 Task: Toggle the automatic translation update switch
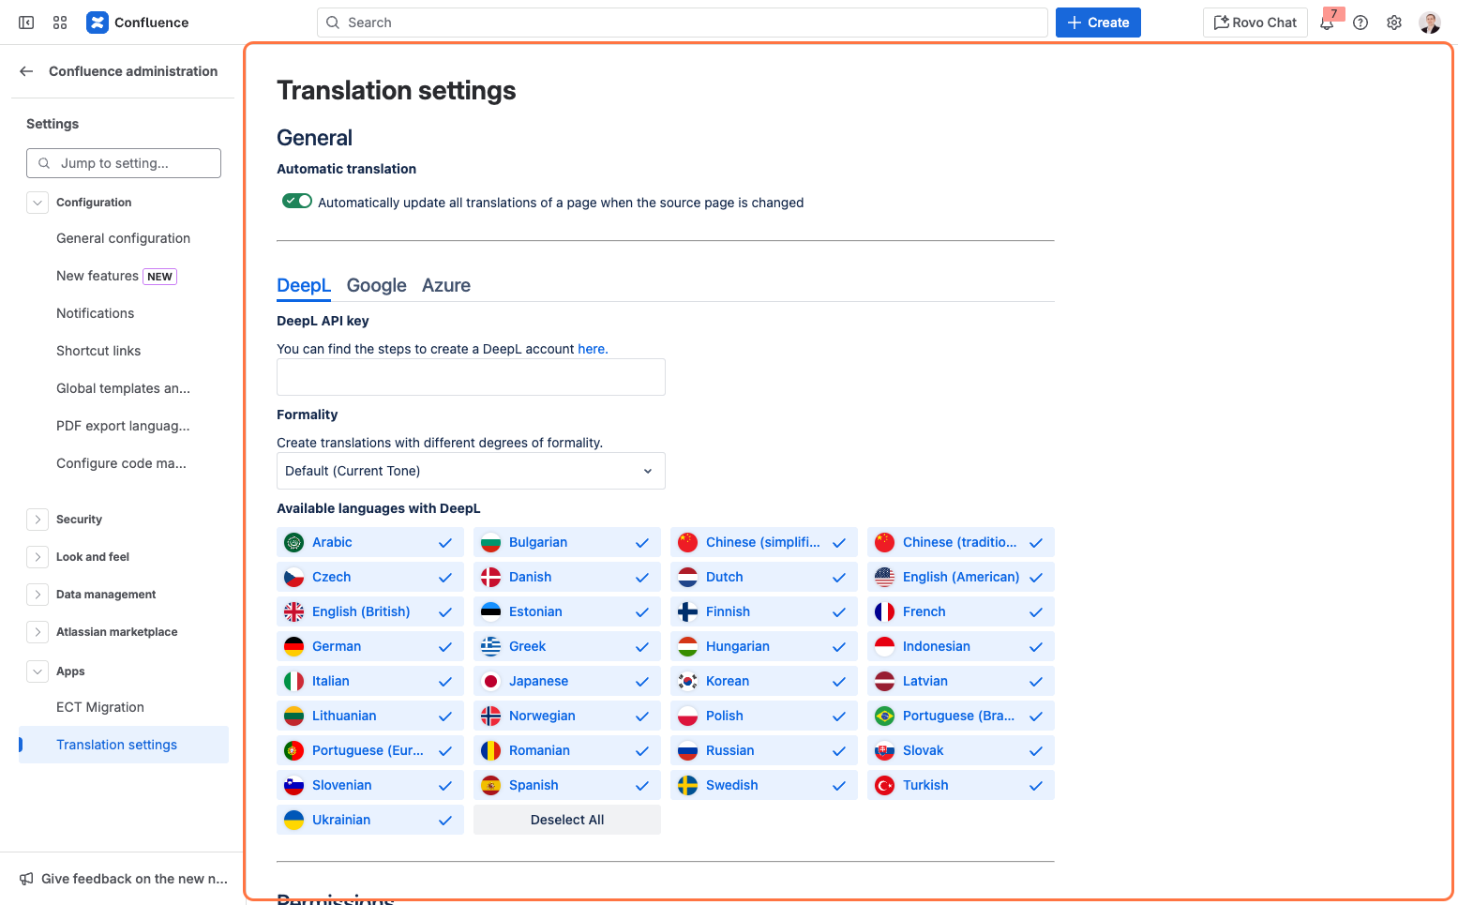pos(297,201)
